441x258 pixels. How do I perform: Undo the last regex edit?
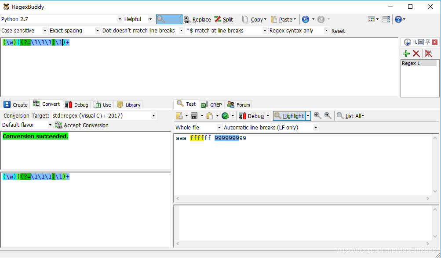pos(306,19)
